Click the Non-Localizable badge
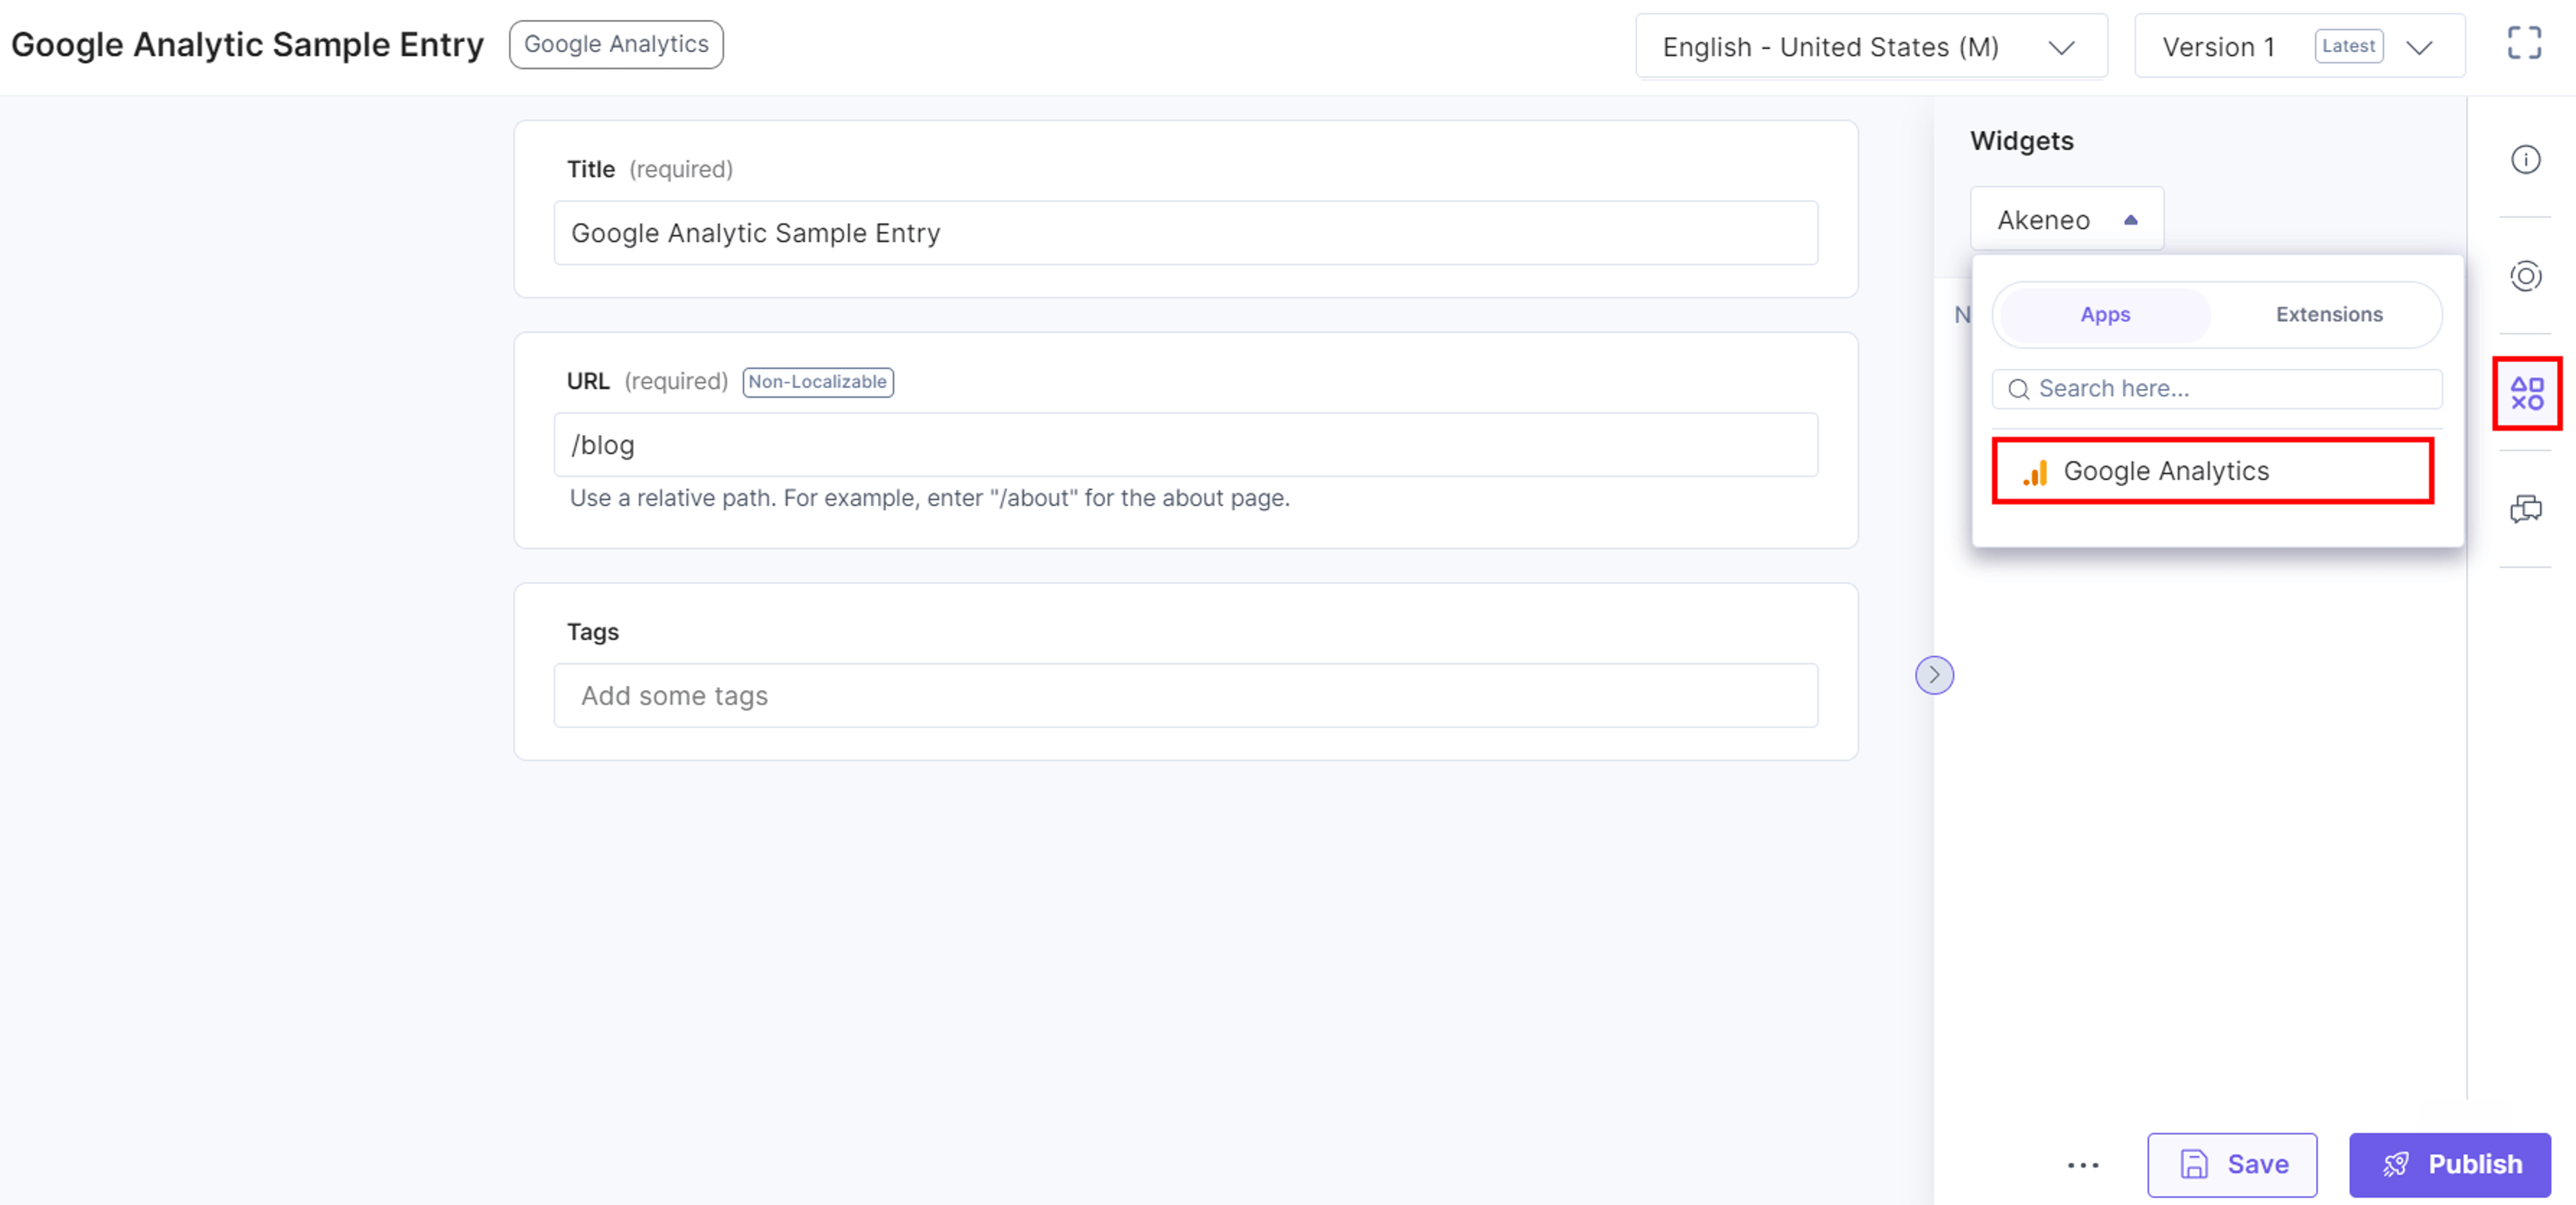Viewport: 2576px width, 1205px height. (x=817, y=382)
